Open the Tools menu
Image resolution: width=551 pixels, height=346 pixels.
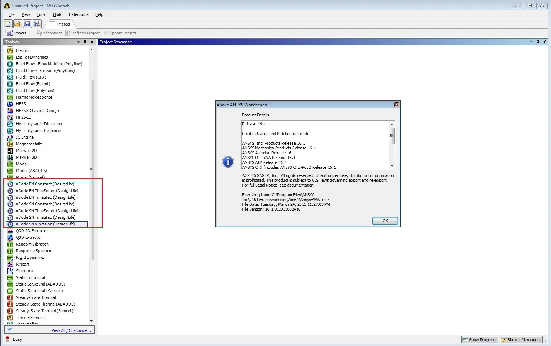point(42,14)
